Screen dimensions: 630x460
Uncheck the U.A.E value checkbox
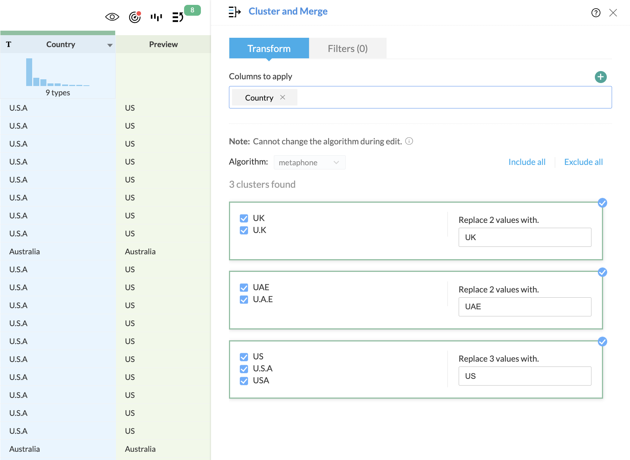pyautogui.click(x=244, y=300)
